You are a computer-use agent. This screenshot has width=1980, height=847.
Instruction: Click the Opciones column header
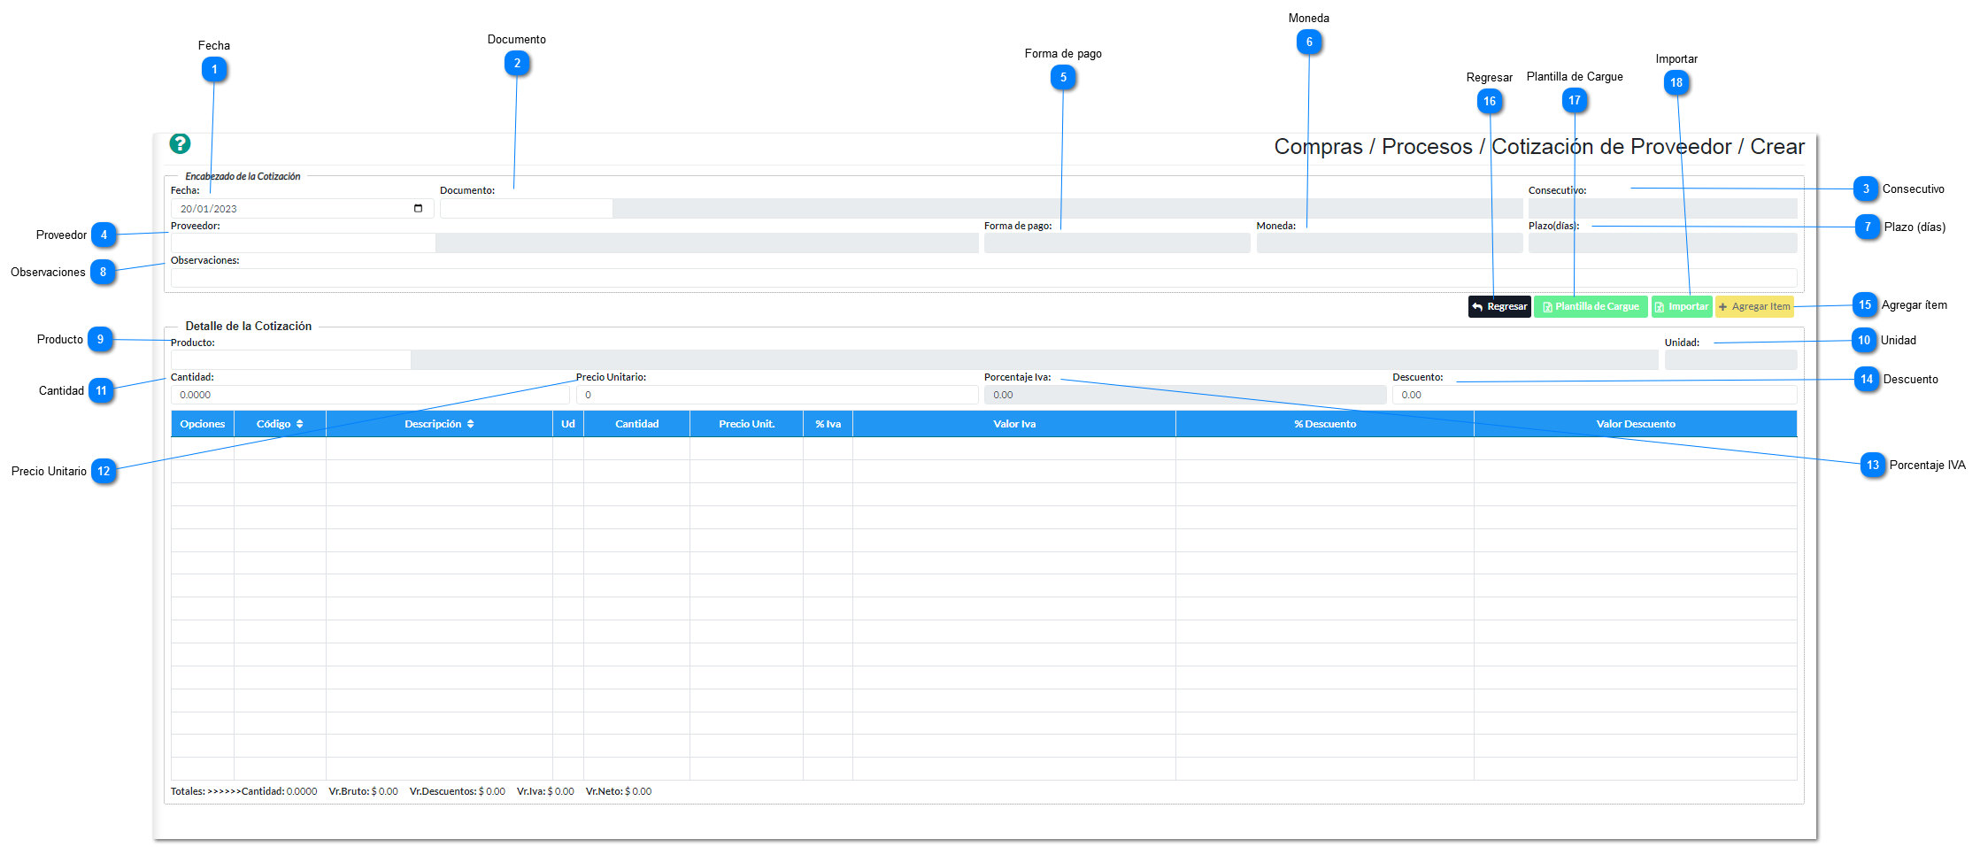tap(203, 424)
